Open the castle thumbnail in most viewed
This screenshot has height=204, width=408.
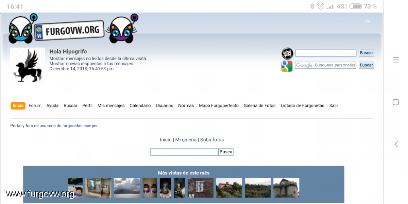click(x=286, y=188)
